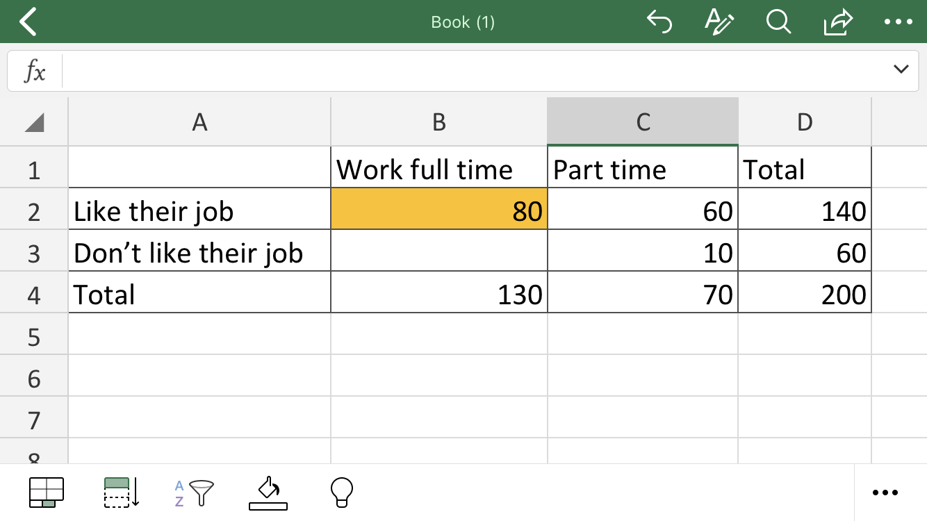Viewport: 927px width, 521px height.
Task: Select column B header
Action: (x=438, y=122)
